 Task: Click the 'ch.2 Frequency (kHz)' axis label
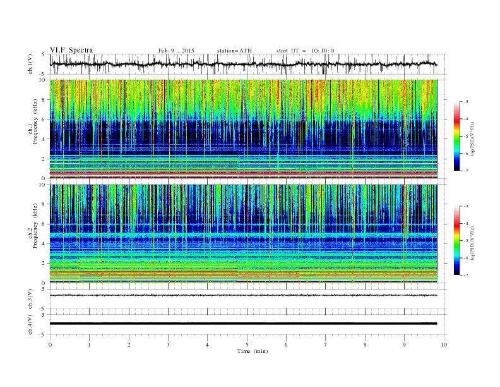pos(33,226)
